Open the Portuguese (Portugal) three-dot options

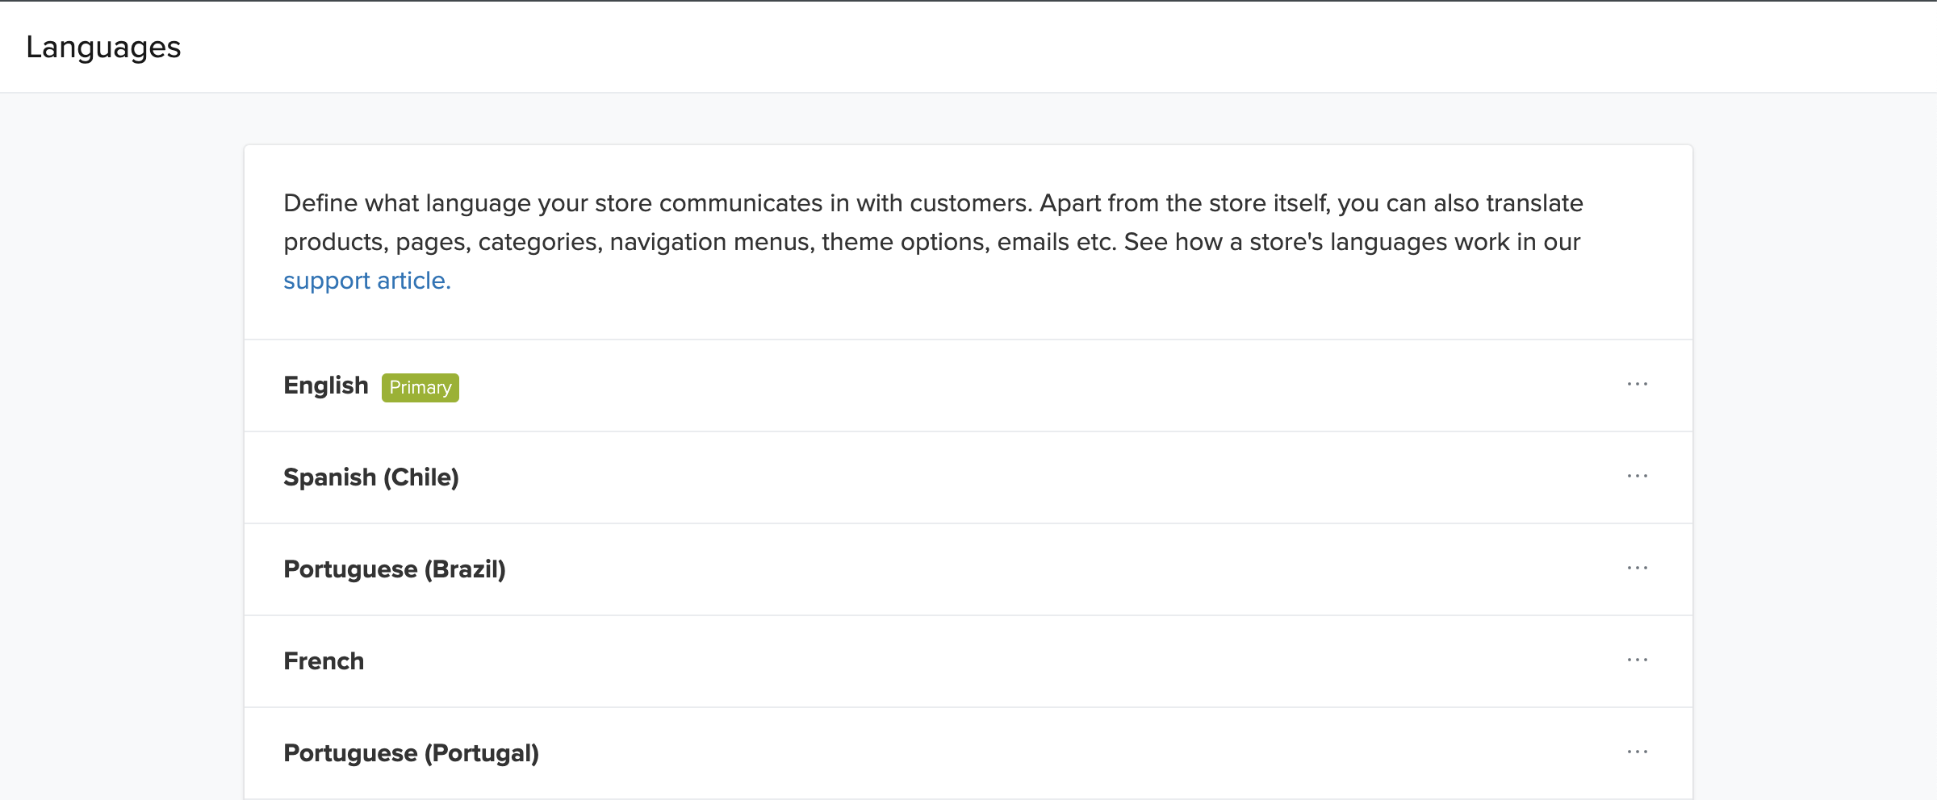pyautogui.click(x=1637, y=752)
